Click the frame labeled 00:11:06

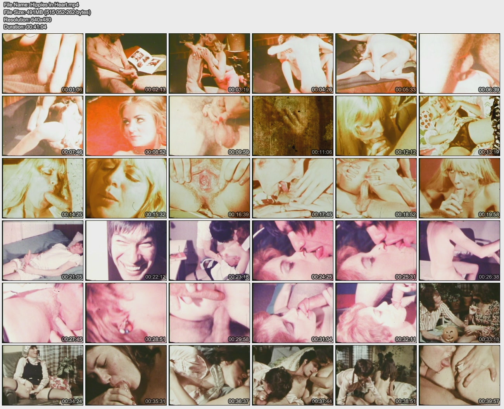tap(293, 126)
